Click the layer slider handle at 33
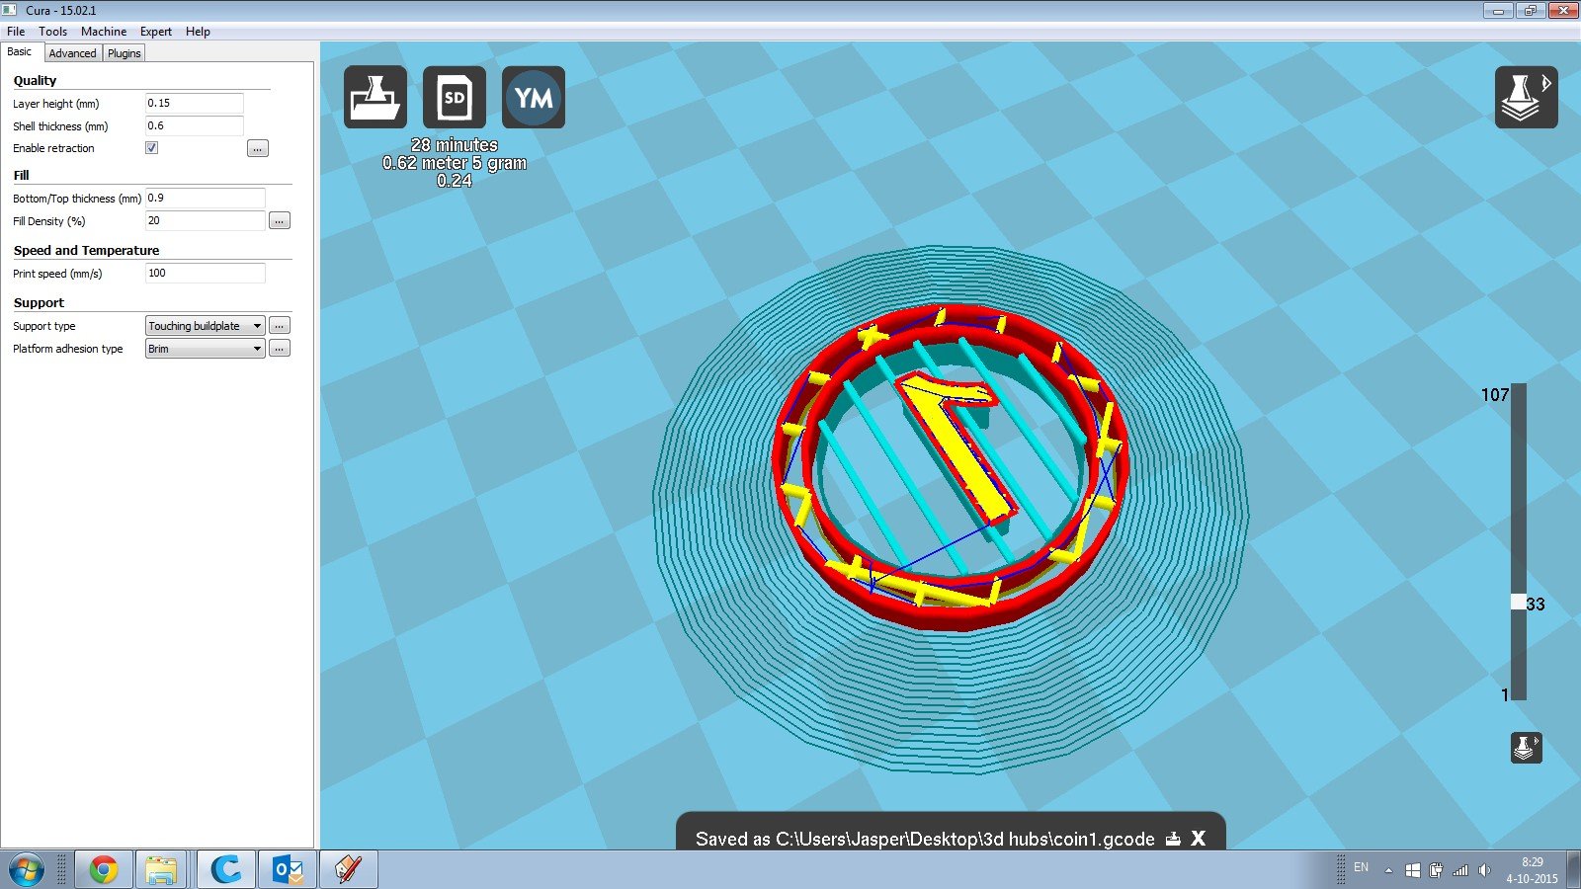 1519,602
